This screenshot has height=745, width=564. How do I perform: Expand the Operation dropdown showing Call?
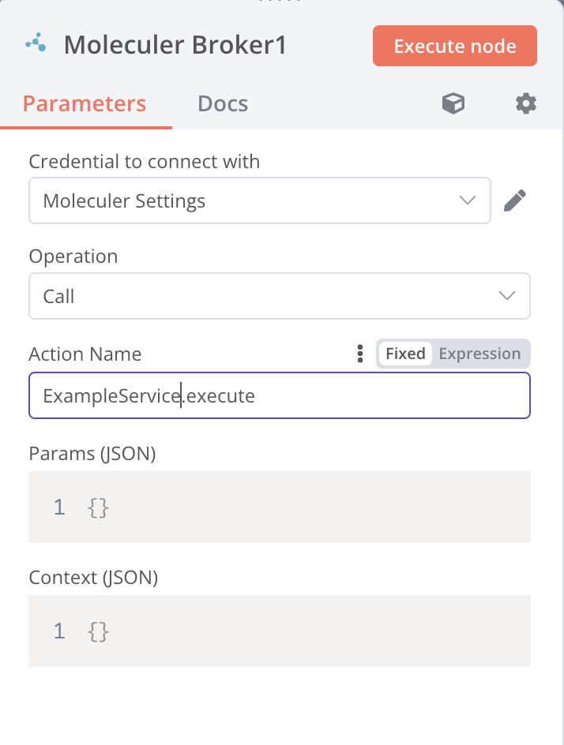(280, 296)
